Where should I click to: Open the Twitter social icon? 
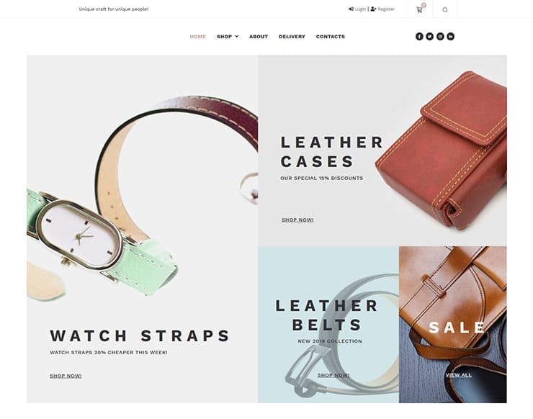pos(430,37)
